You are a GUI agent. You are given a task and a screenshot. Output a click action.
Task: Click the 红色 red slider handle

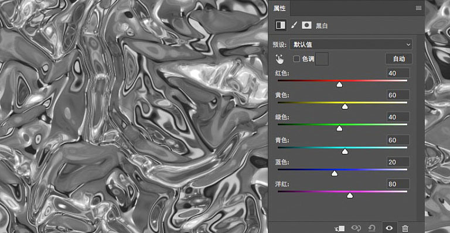339,84
